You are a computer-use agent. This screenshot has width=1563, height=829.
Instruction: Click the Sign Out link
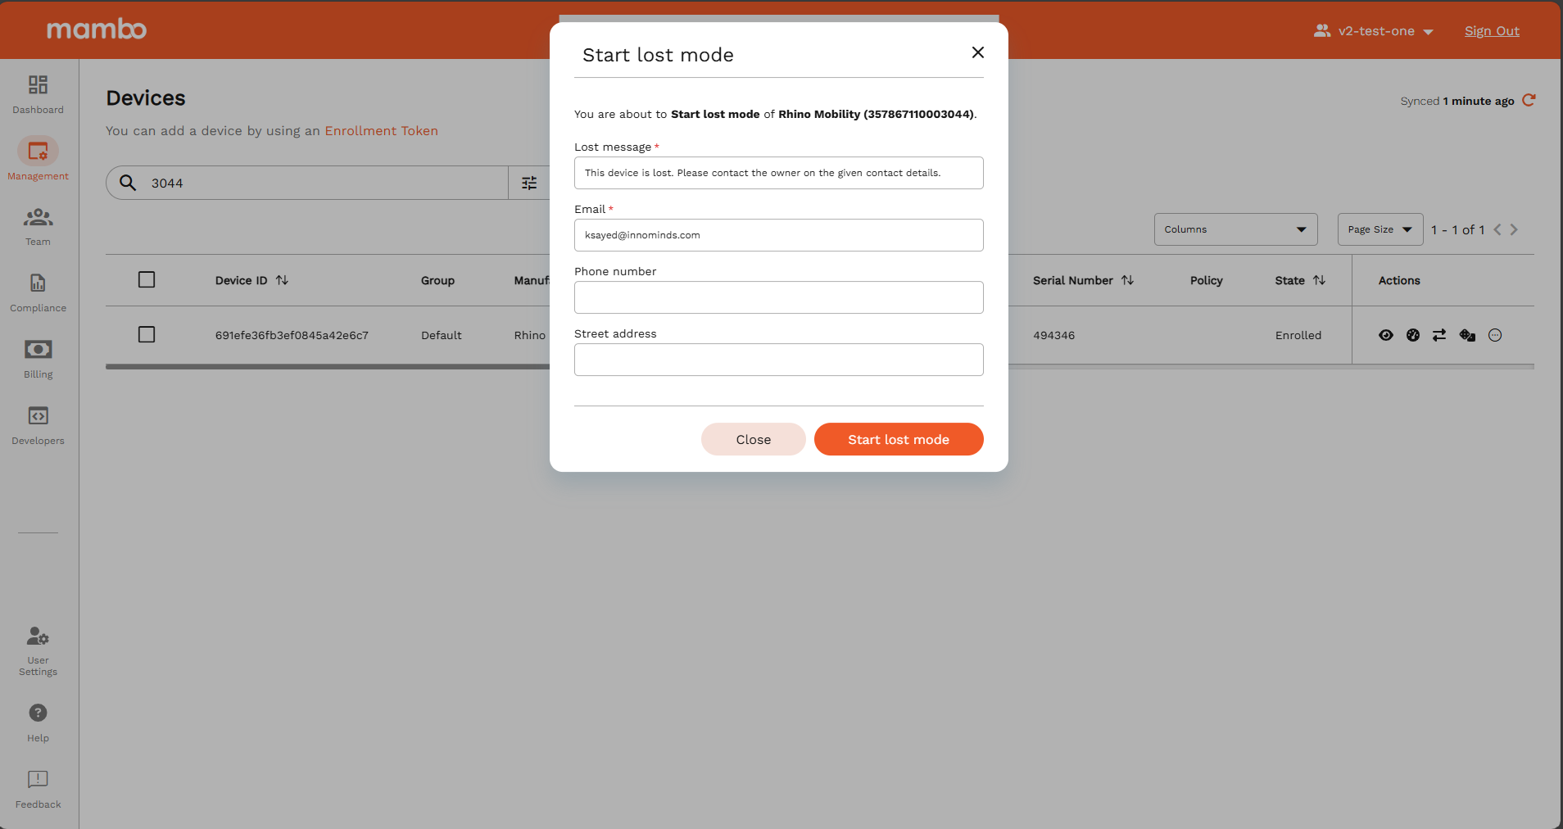coord(1491,31)
